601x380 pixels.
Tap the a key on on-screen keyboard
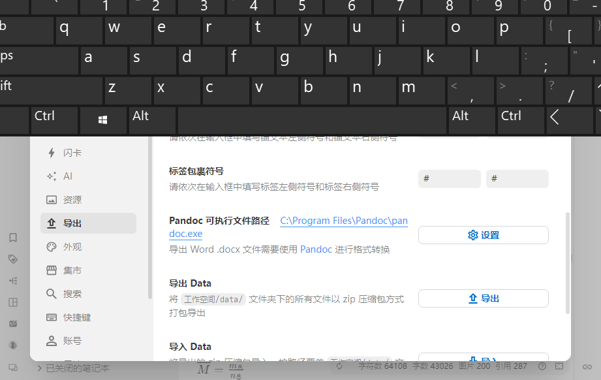[x=104, y=60]
